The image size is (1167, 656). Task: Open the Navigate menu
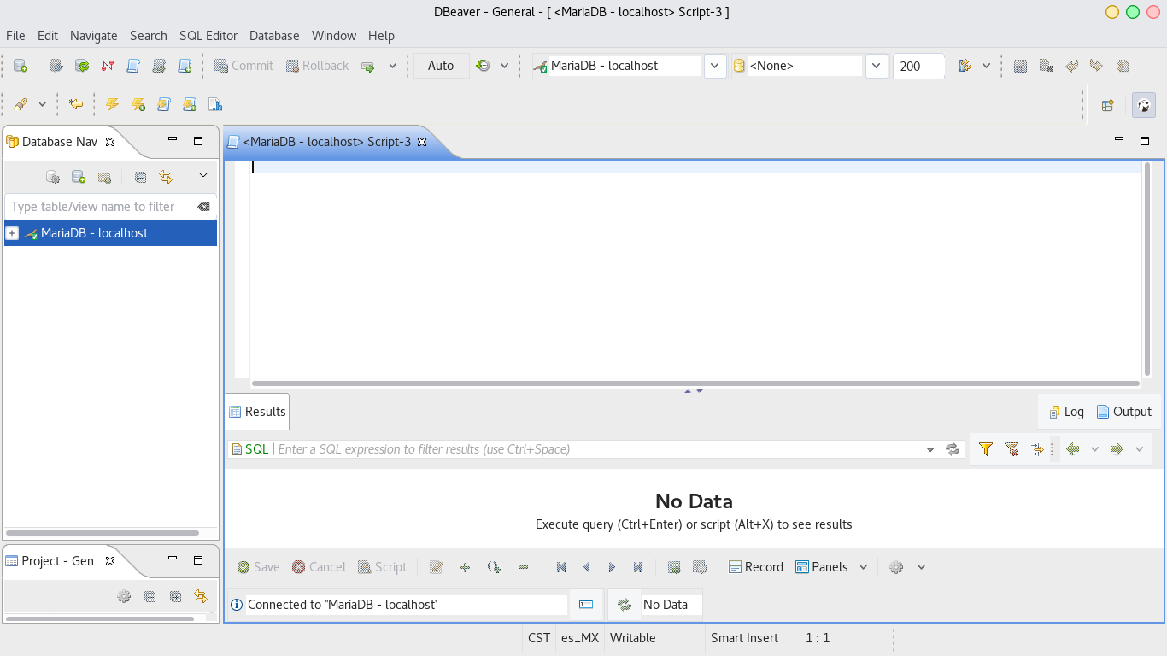tap(94, 36)
